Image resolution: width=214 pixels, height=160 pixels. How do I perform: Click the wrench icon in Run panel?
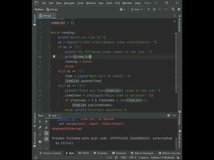click(40, 128)
